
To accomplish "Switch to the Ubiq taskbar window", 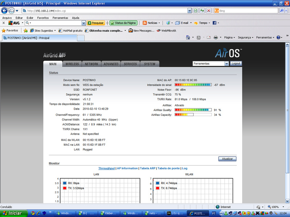I will click(x=175, y=213).
